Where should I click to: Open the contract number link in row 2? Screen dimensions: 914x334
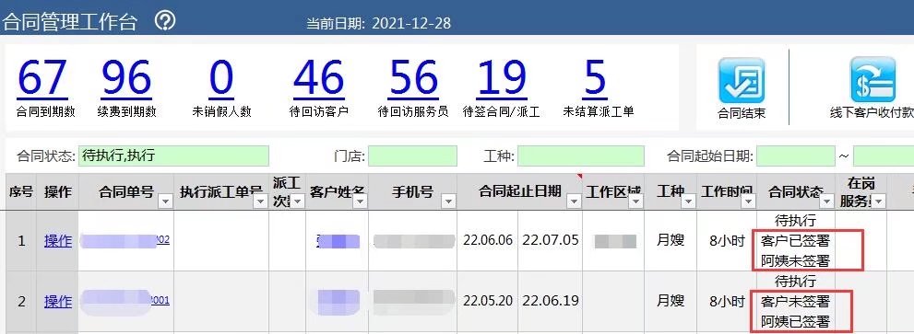pyautogui.click(x=125, y=301)
